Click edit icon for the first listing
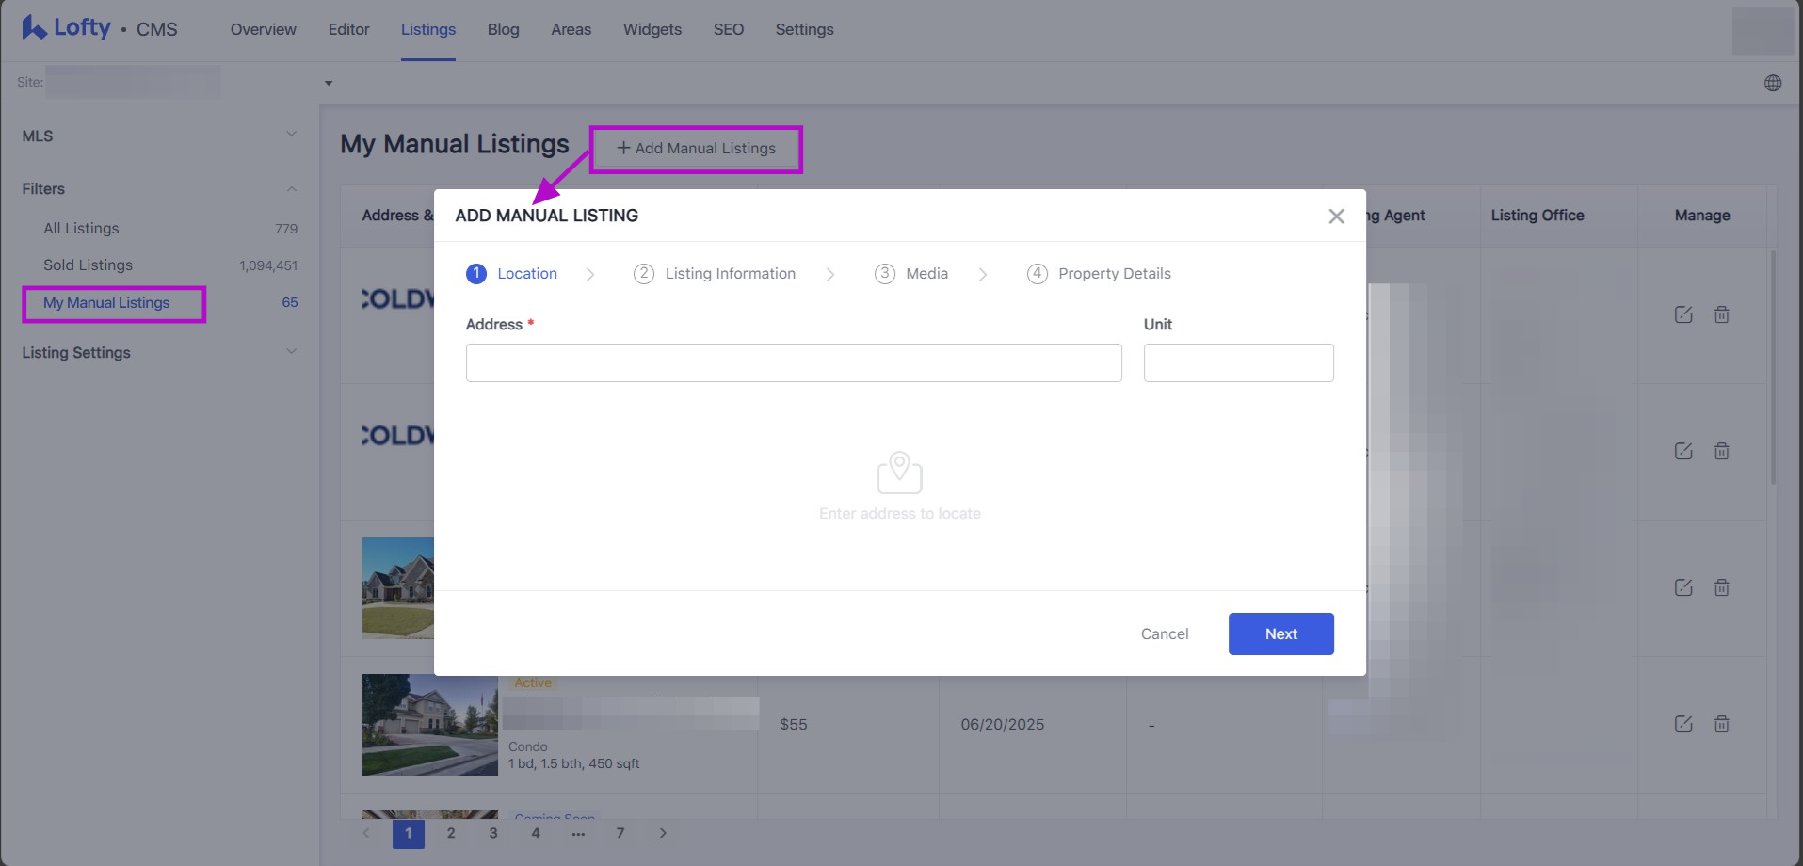The image size is (1803, 866). point(1683,314)
